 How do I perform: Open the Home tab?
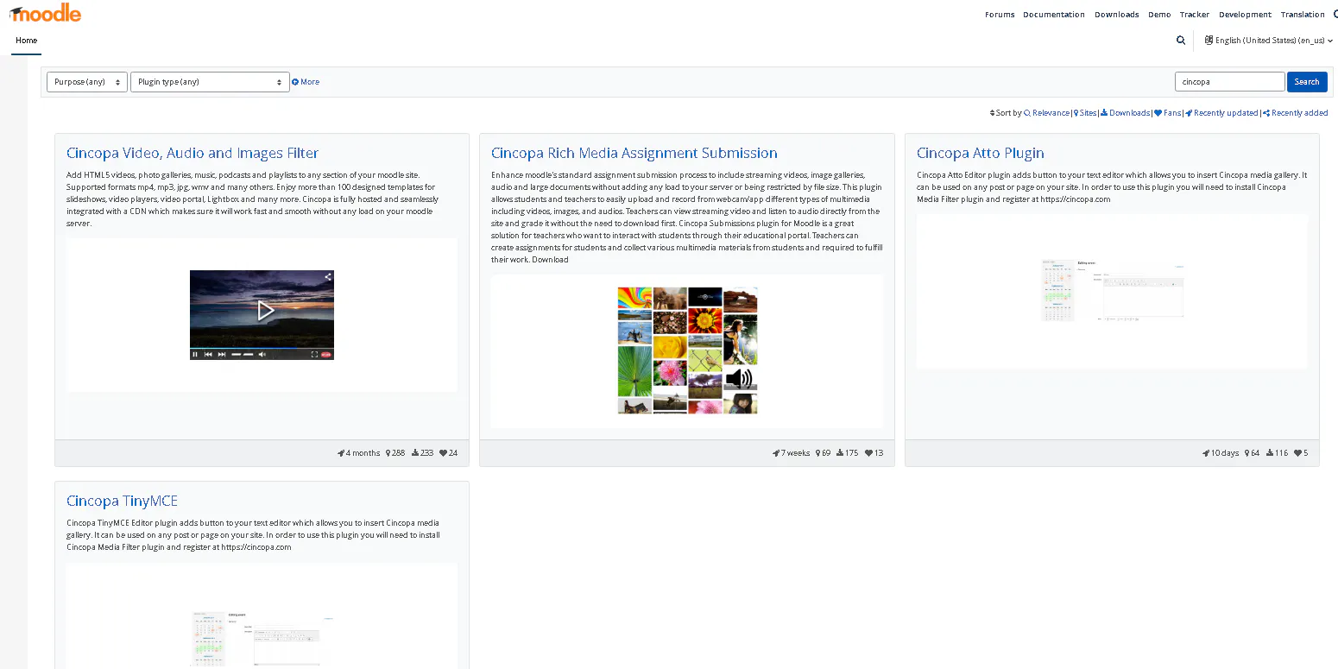click(27, 41)
